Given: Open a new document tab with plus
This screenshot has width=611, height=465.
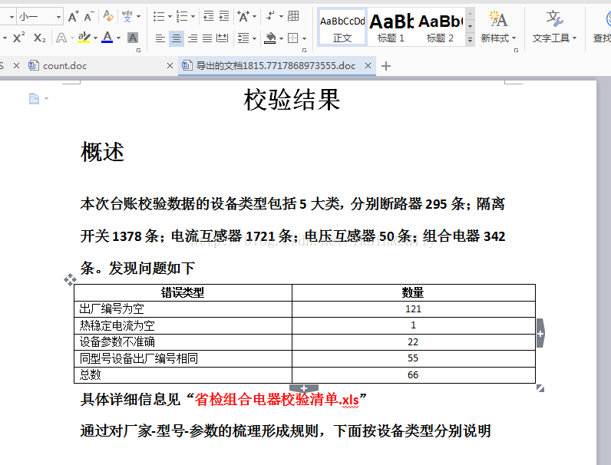Looking at the screenshot, I should (x=386, y=66).
